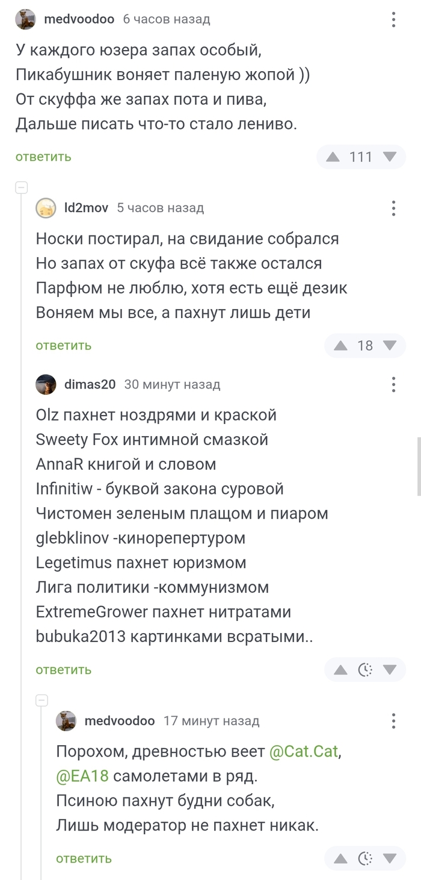Screen dimensions: 421x880
Task: Click the scrollbar thumb on right edge
Action: pos(419,466)
